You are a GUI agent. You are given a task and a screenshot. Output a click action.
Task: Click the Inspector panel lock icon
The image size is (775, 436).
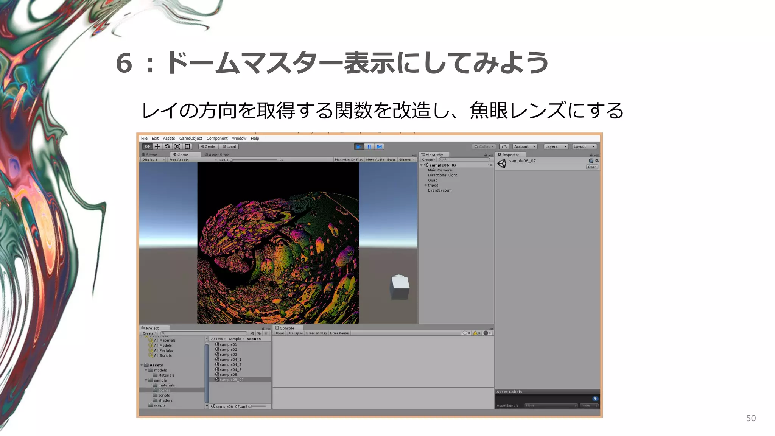pos(591,155)
